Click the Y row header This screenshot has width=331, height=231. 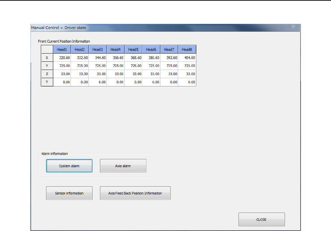47,66
